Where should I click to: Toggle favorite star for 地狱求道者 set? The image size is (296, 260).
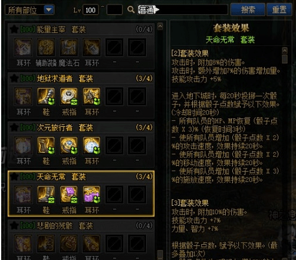click(x=14, y=78)
